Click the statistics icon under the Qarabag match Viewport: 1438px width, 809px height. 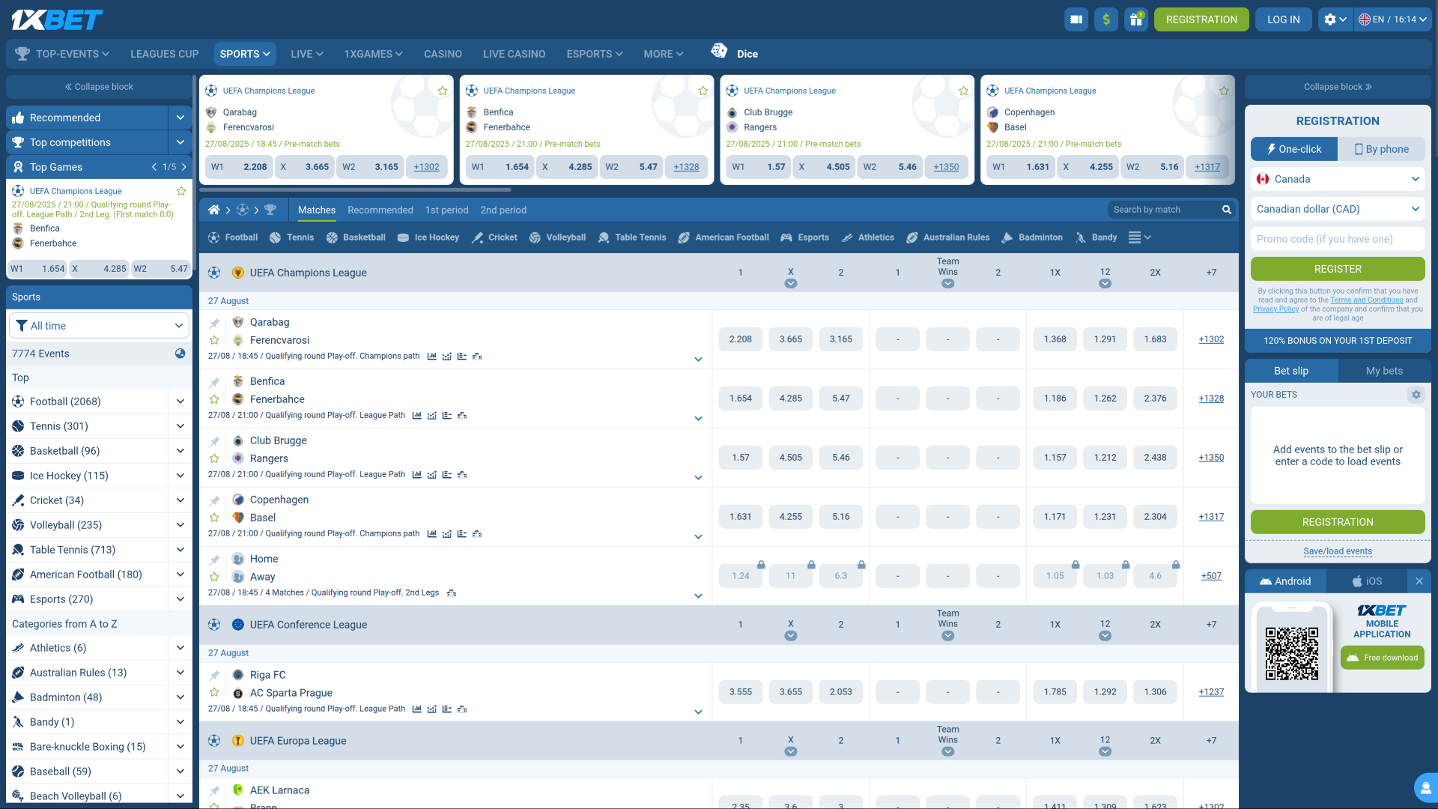[x=431, y=357]
